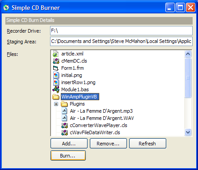Select article.xml in the file list

point(72,54)
